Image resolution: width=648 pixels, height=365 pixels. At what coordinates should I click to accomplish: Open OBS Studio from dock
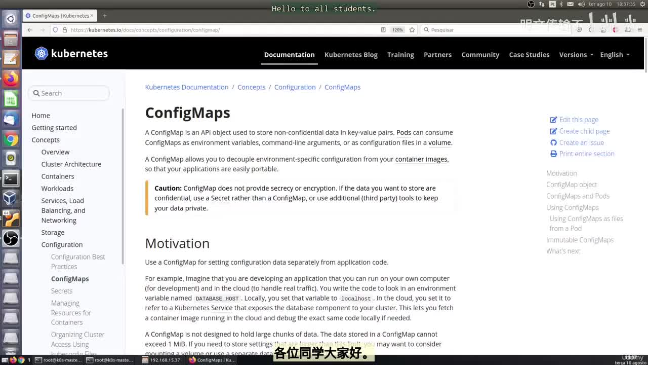[11, 238]
